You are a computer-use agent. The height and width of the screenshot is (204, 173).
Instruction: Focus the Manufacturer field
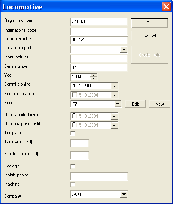pos(99,59)
